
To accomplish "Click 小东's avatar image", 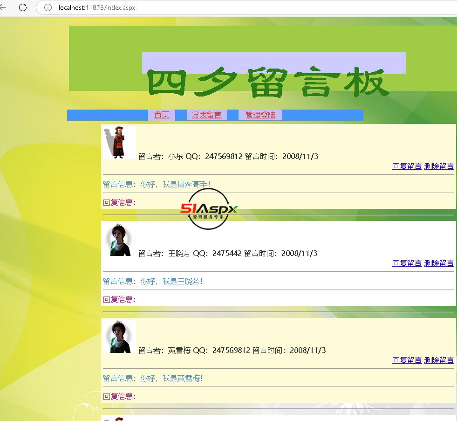I will point(120,142).
